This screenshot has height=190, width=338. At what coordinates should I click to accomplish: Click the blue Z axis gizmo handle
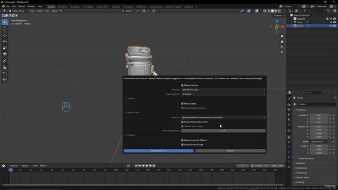point(277,21)
